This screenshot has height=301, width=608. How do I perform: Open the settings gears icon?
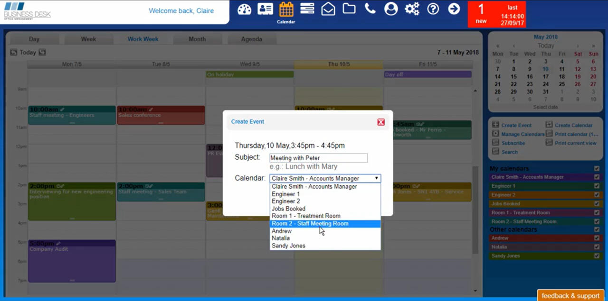[412, 9]
